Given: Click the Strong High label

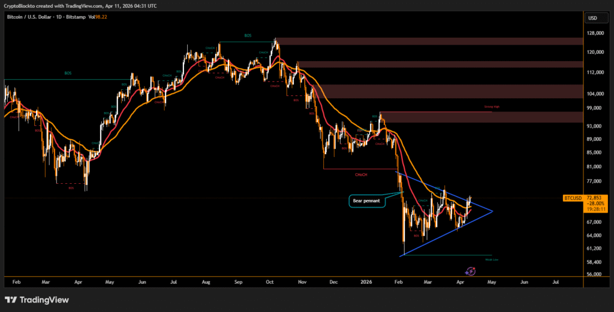Looking at the screenshot, I should 492,108.
